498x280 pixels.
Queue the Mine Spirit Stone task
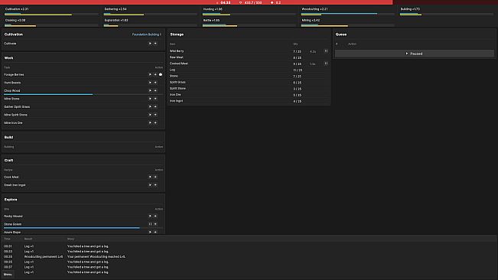[155, 115]
